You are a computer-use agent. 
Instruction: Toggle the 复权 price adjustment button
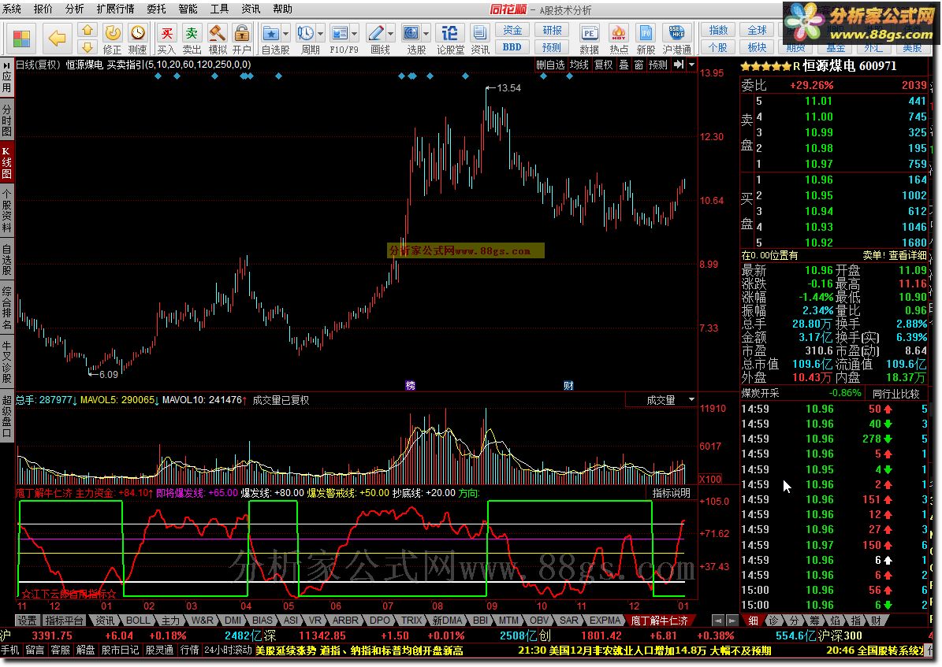[603, 65]
